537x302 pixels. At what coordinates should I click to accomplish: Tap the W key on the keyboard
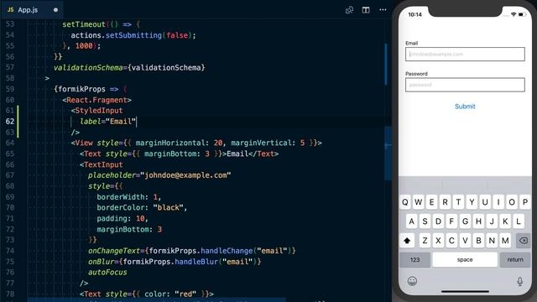418,202
